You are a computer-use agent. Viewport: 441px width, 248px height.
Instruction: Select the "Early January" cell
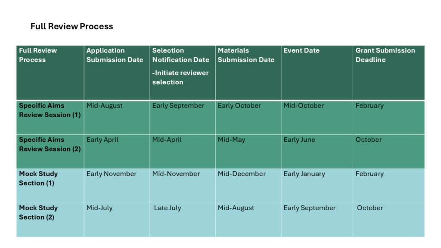point(304,174)
